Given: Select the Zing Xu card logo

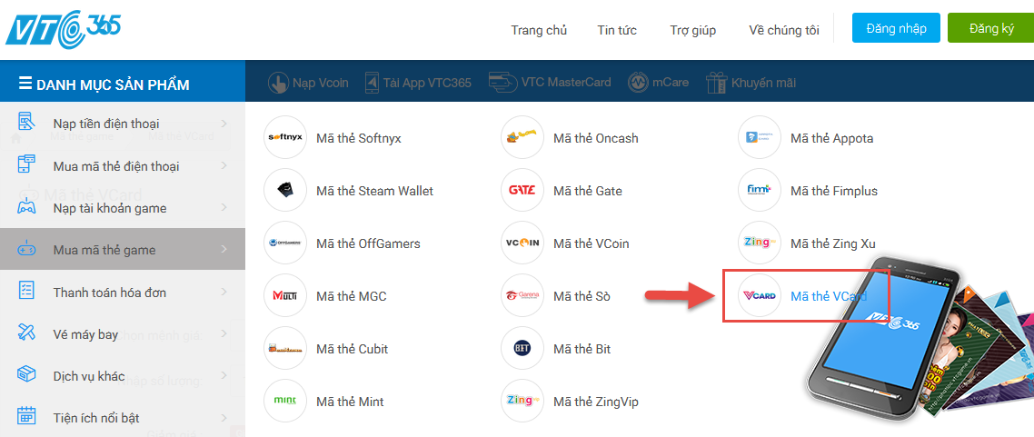Looking at the screenshot, I should pyautogui.click(x=760, y=243).
